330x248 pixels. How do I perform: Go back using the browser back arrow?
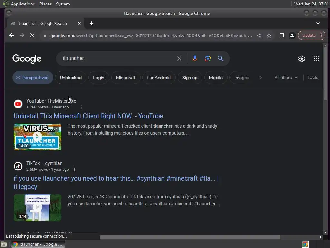coord(12,36)
